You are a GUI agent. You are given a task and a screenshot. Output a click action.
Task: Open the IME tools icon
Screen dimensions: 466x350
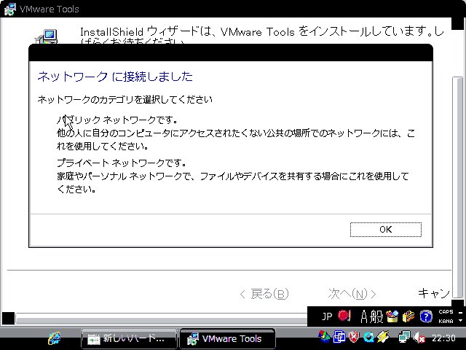[x=408, y=316]
